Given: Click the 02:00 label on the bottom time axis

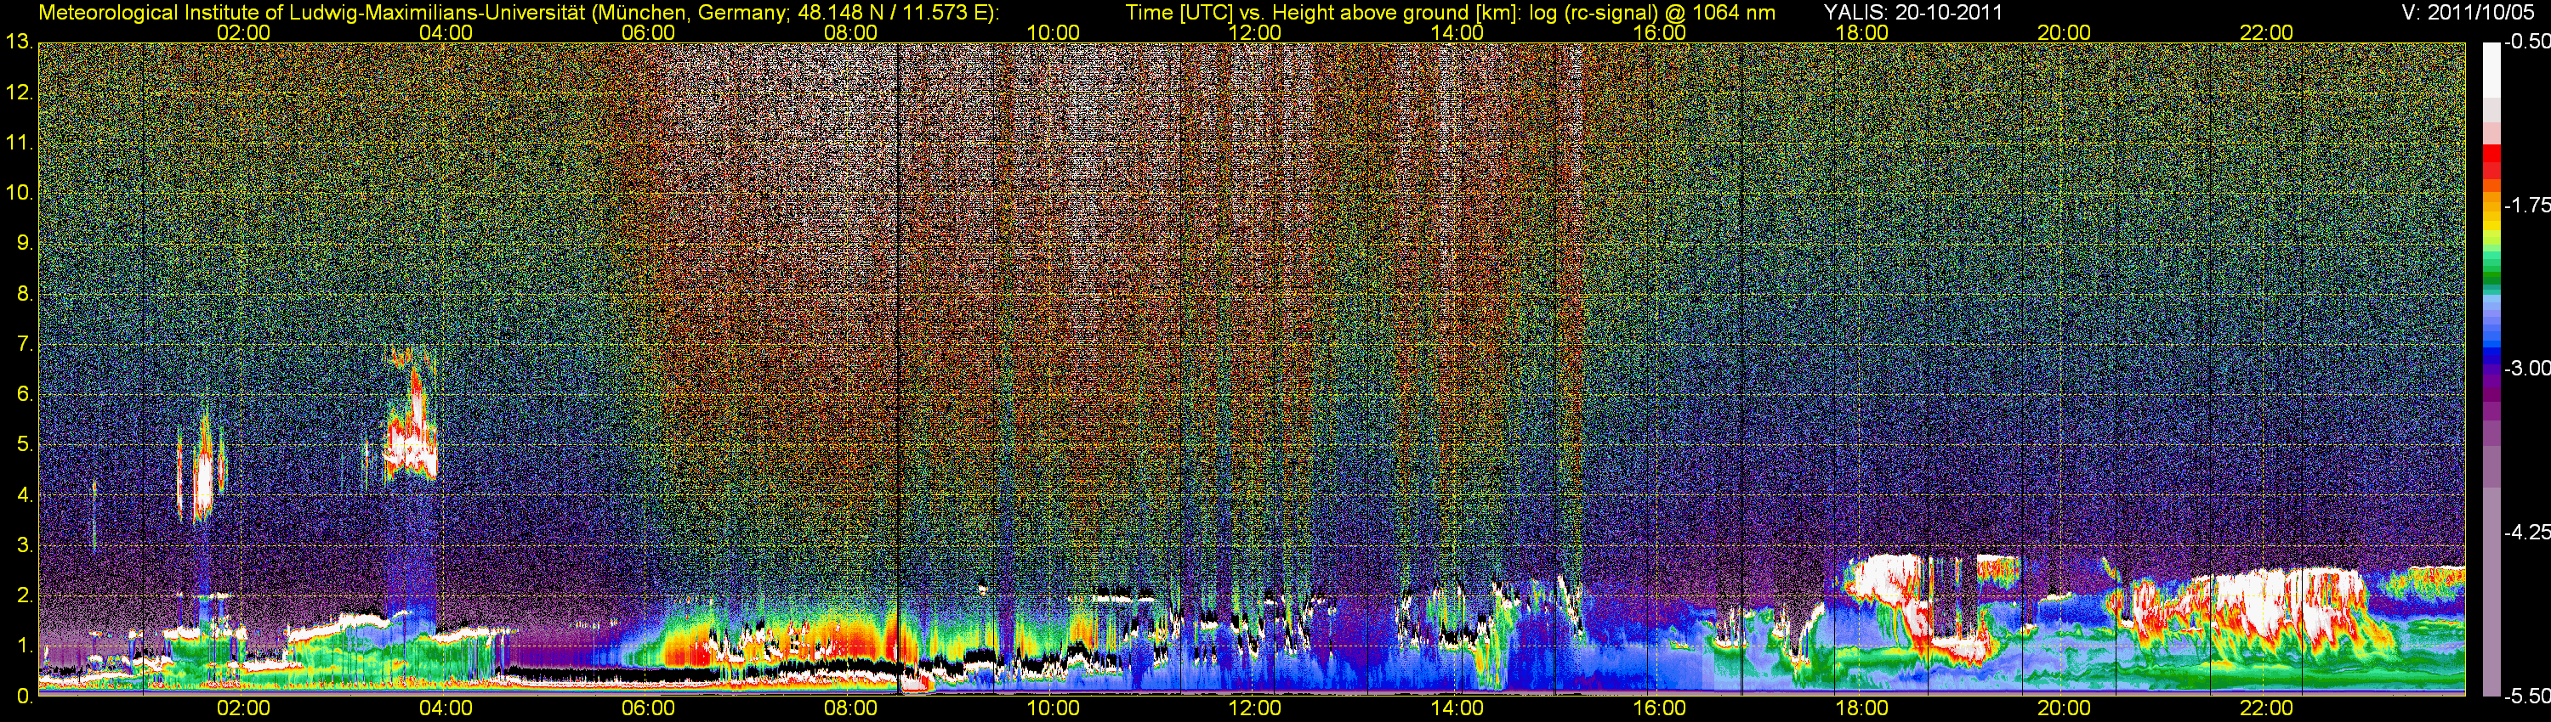Looking at the screenshot, I should 243,708.
